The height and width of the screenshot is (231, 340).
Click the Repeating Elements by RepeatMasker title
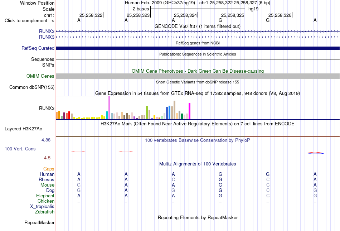(x=198, y=217)
